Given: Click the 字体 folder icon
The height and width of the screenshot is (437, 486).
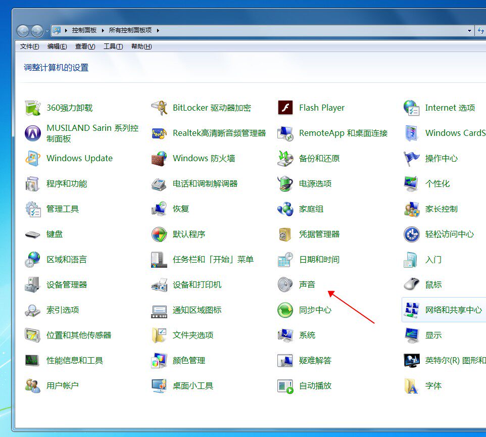Looking at the screenshot, I should pyautogui.click(x=411, y=386).
